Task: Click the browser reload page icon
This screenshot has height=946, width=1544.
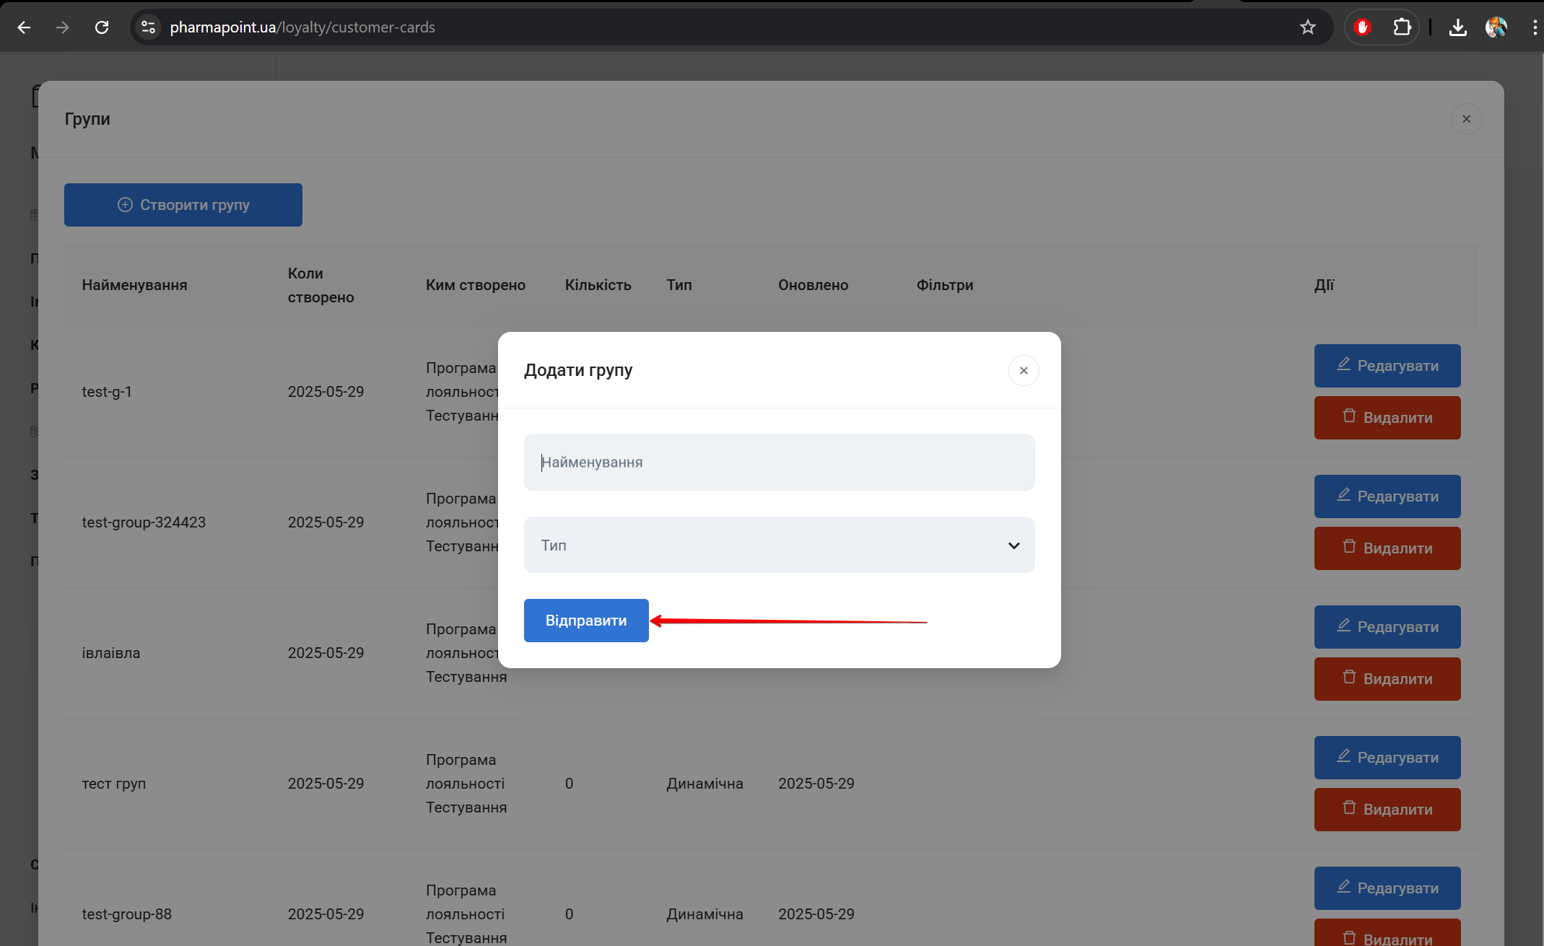Action: (102, 27)
